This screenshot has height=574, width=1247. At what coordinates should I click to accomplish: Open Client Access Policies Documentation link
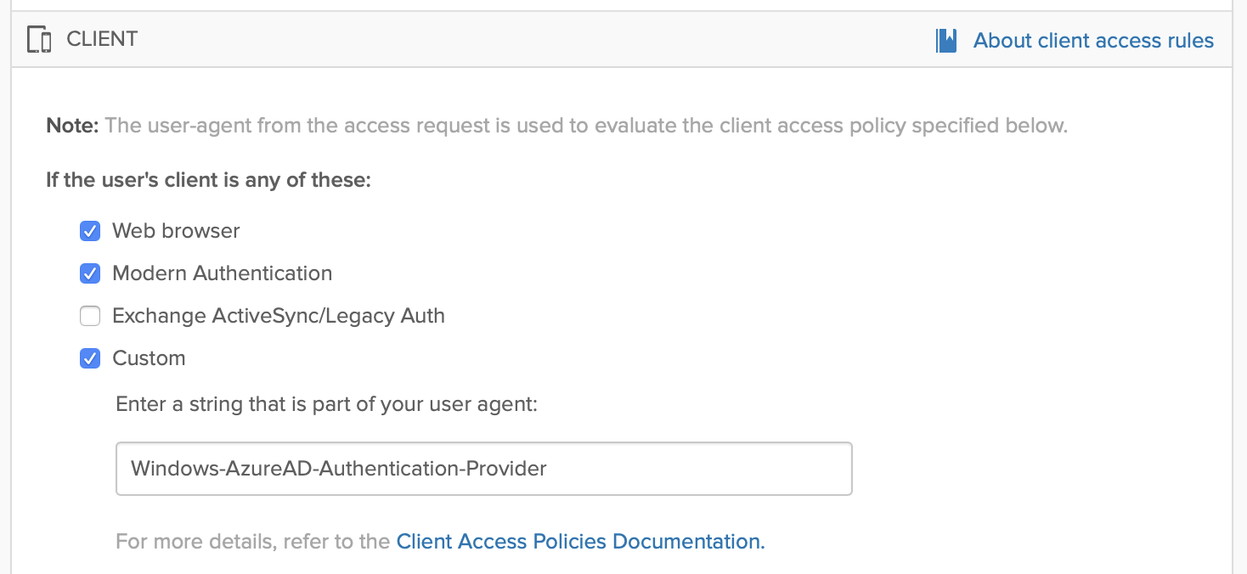click(x=580, y=542)
